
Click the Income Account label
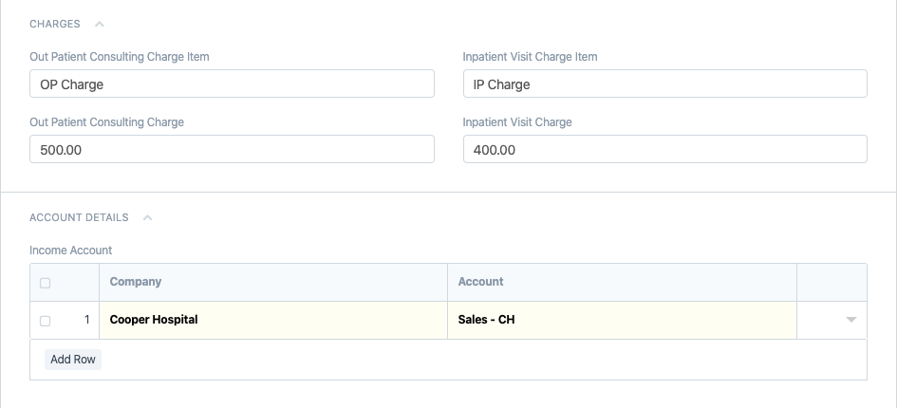[71, 250]
